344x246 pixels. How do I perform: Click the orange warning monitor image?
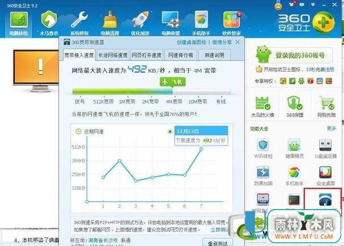point(36,70)
